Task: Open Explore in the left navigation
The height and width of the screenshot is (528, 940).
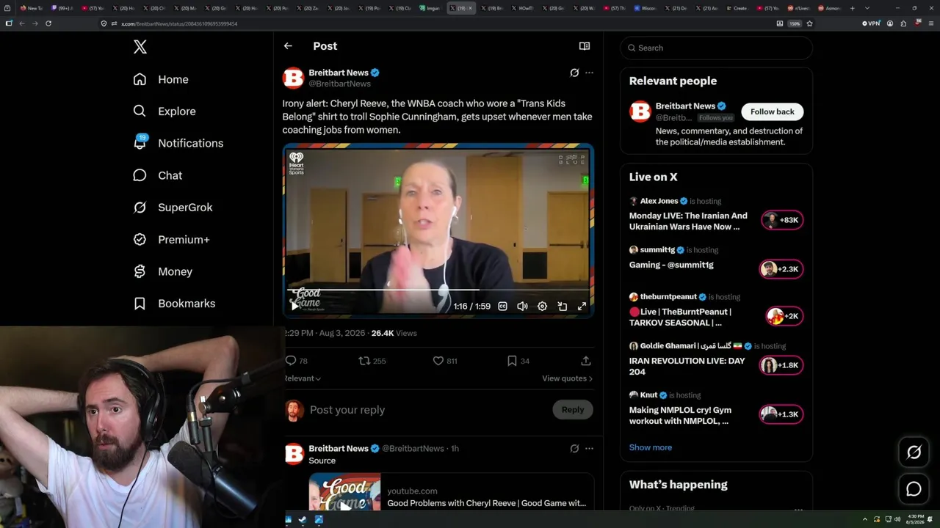Action: point(164,111)
